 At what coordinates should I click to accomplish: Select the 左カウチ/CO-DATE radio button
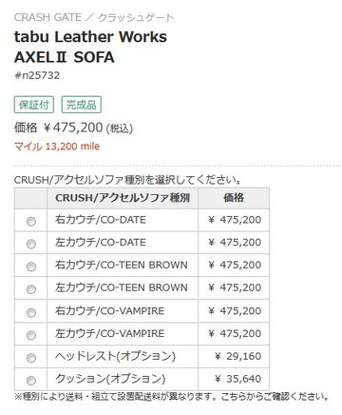pos(31,244)
